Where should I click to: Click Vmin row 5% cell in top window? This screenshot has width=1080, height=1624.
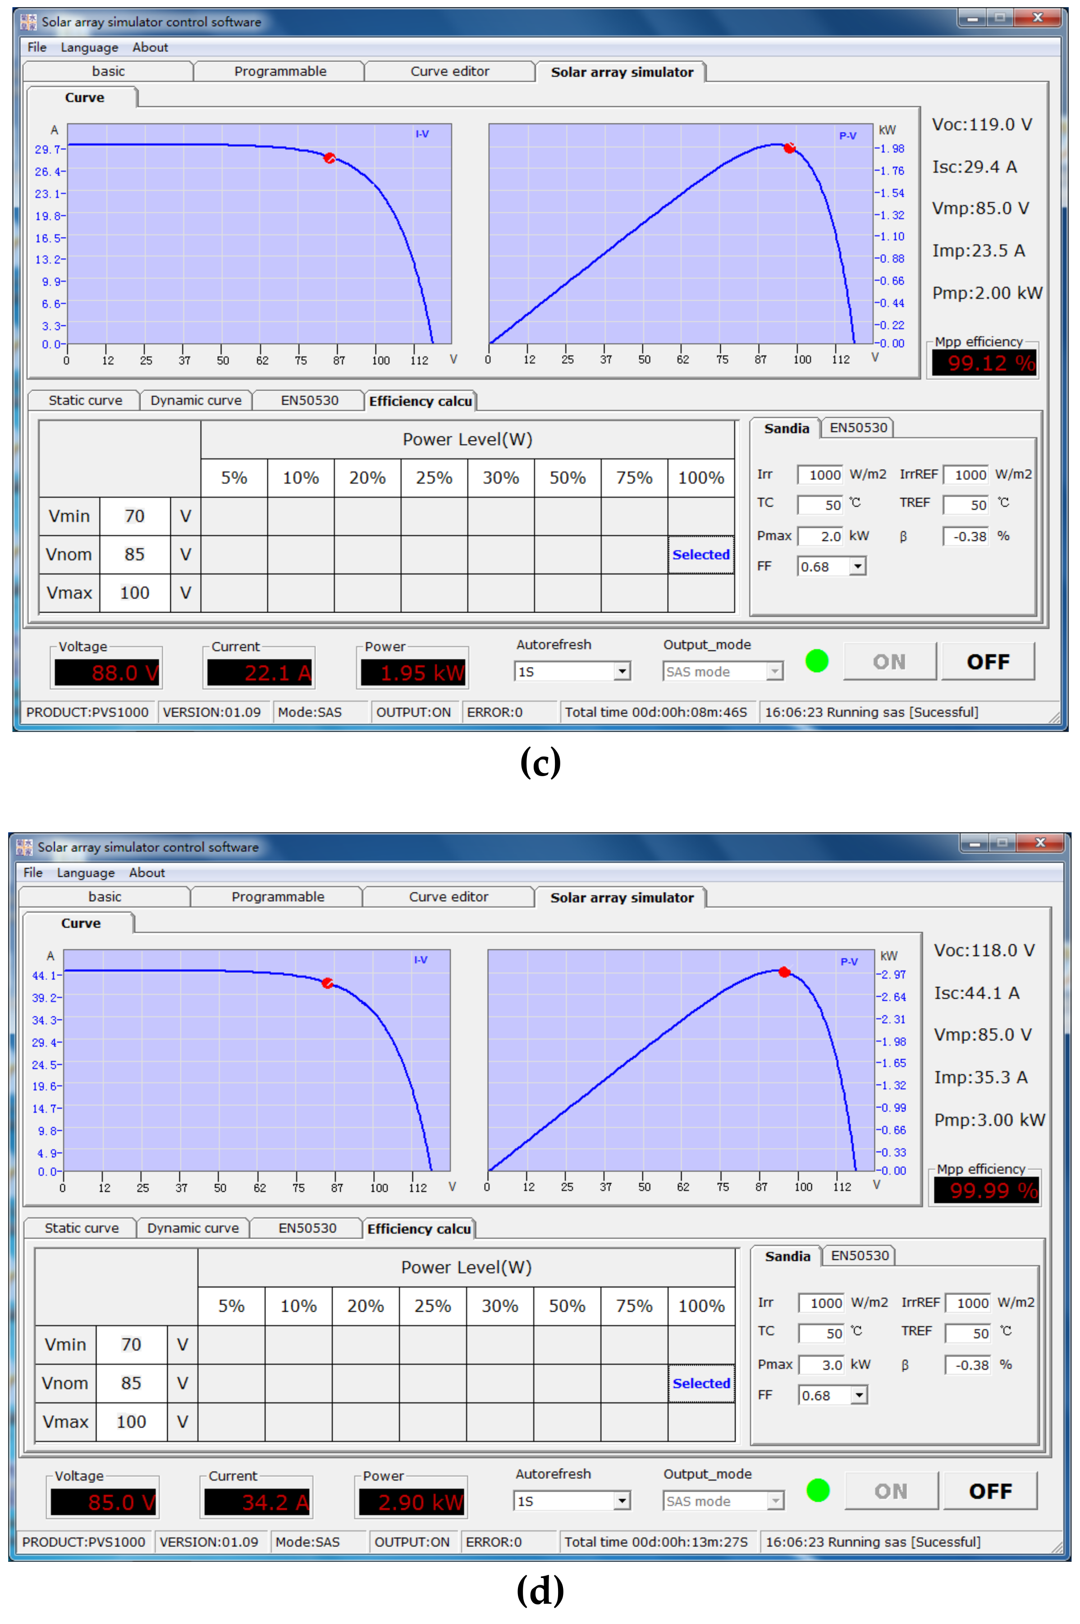coord(234,516)
